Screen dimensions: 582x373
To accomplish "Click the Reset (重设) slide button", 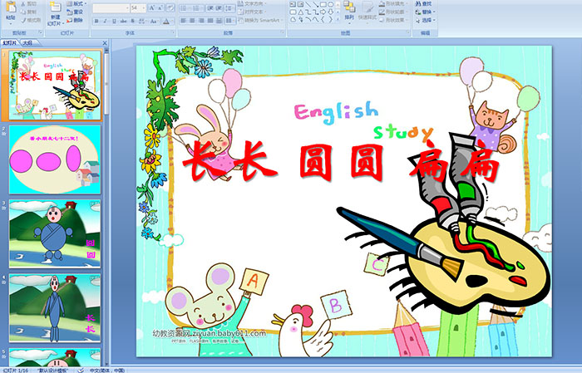I will pos(75,12).
